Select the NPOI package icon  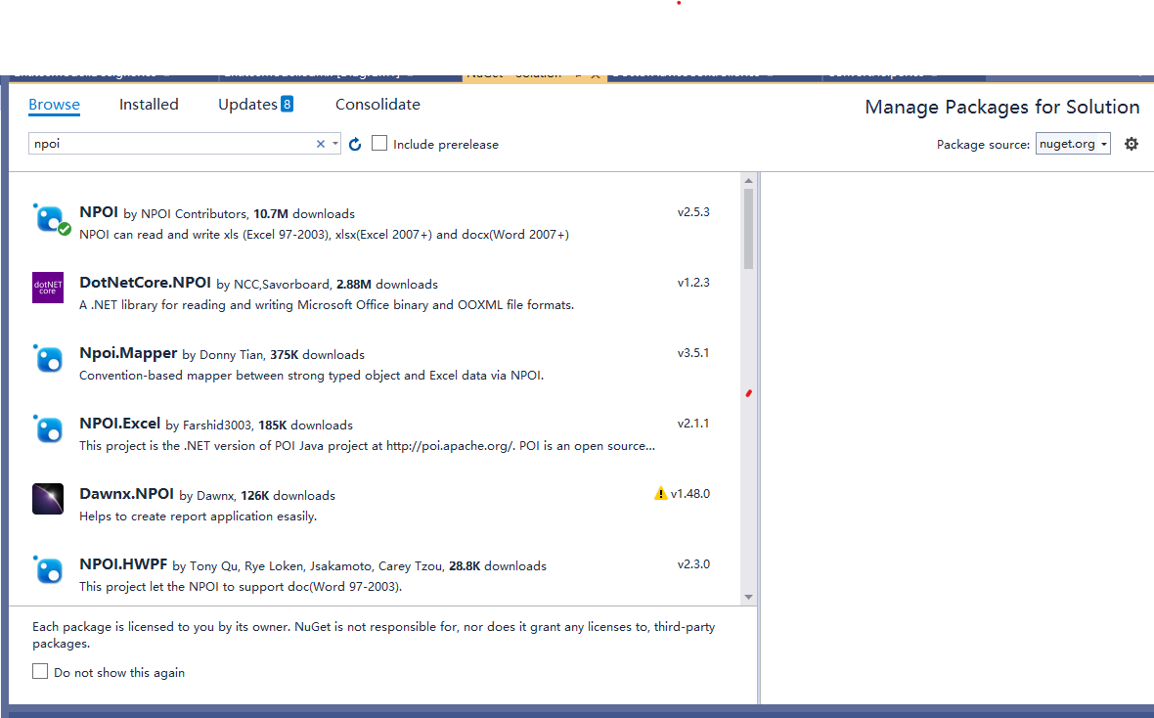(50, 219)
